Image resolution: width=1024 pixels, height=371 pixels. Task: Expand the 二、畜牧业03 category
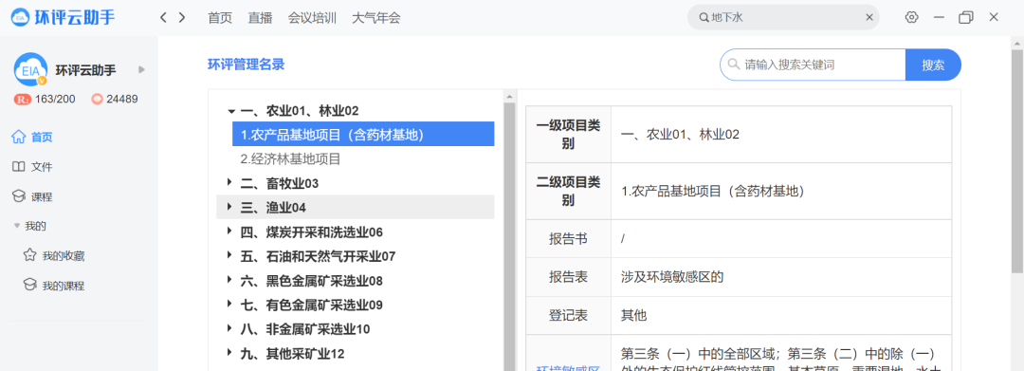pyautogui.click(x=229, y=183)
